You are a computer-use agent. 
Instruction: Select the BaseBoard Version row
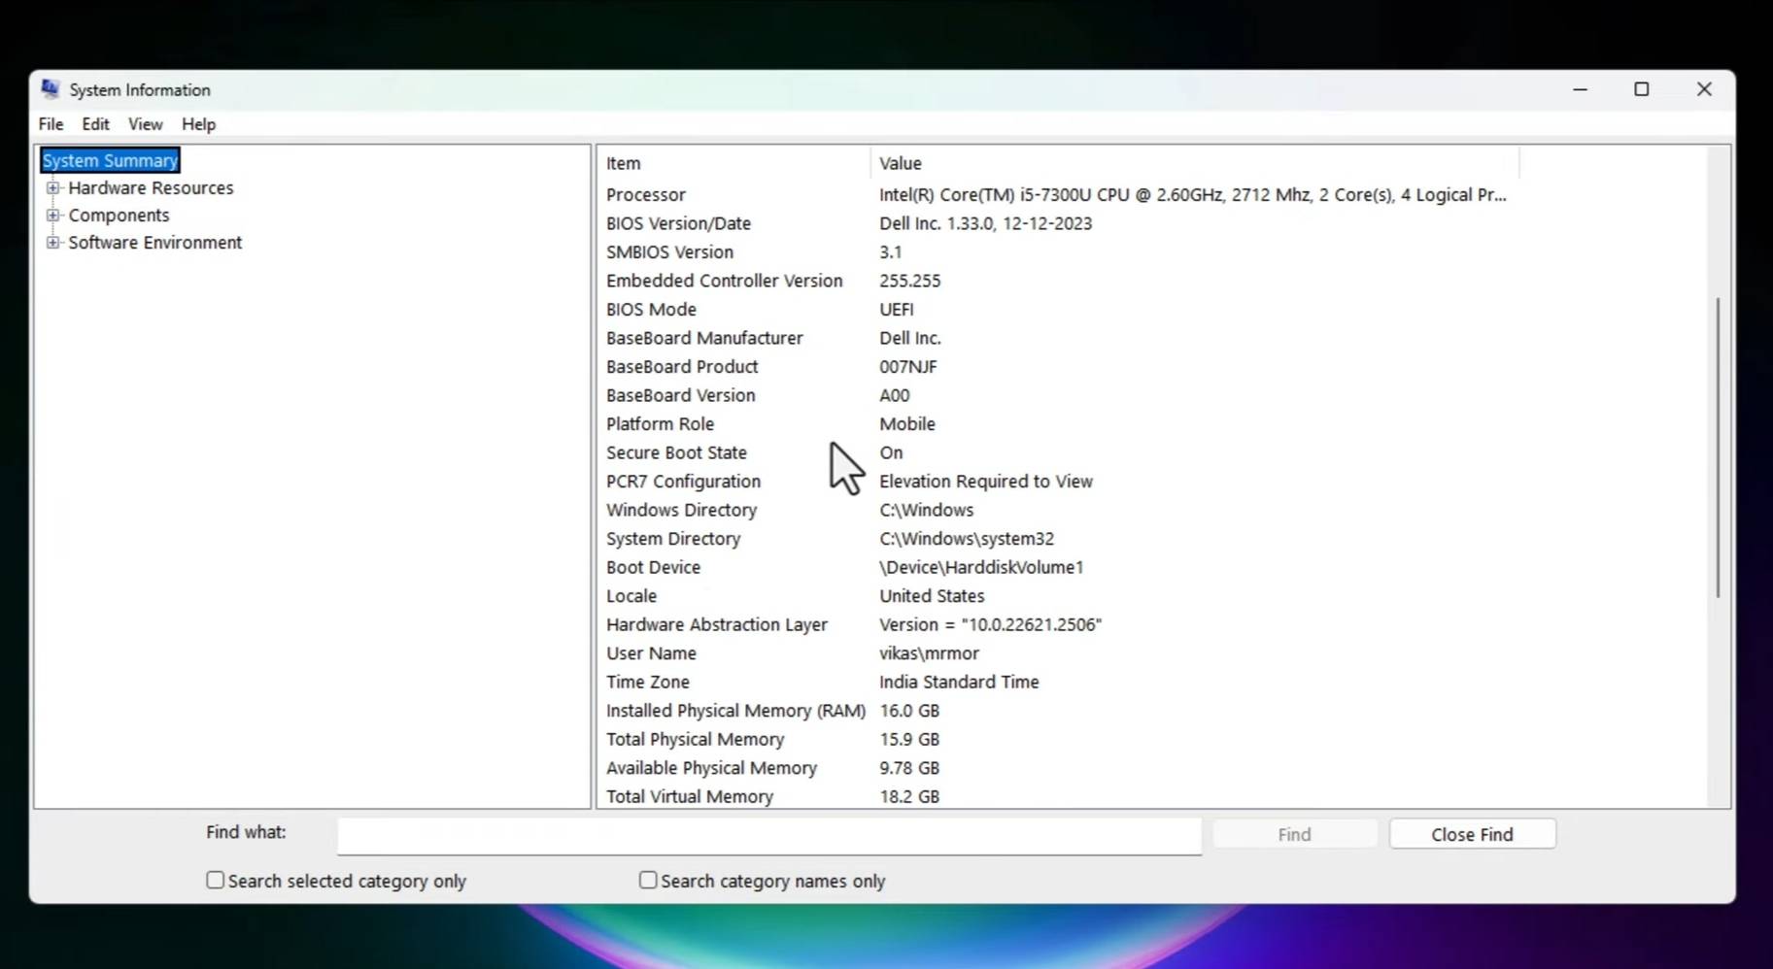[x=1057, y=395]
